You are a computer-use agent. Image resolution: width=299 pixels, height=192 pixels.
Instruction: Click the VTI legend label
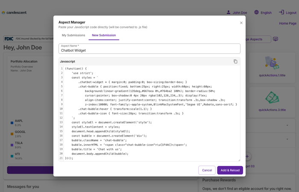pos(18,154)
